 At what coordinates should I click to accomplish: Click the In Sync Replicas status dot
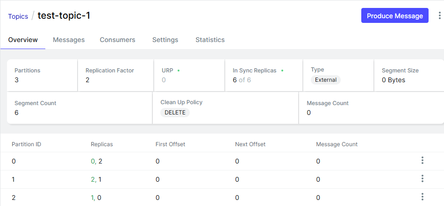coord(282,71)
